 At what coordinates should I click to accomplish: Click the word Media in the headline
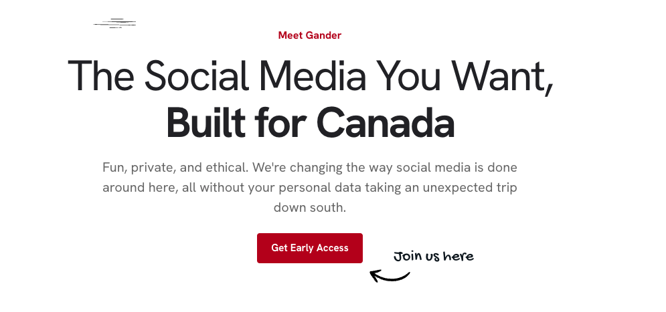click(312, 76)
